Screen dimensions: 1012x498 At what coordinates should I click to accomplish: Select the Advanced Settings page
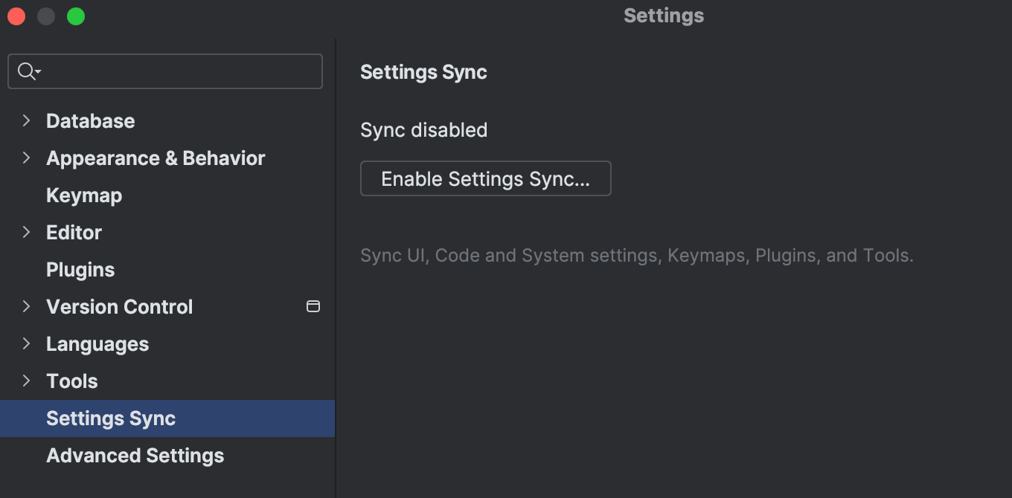(x=135, y=455)
